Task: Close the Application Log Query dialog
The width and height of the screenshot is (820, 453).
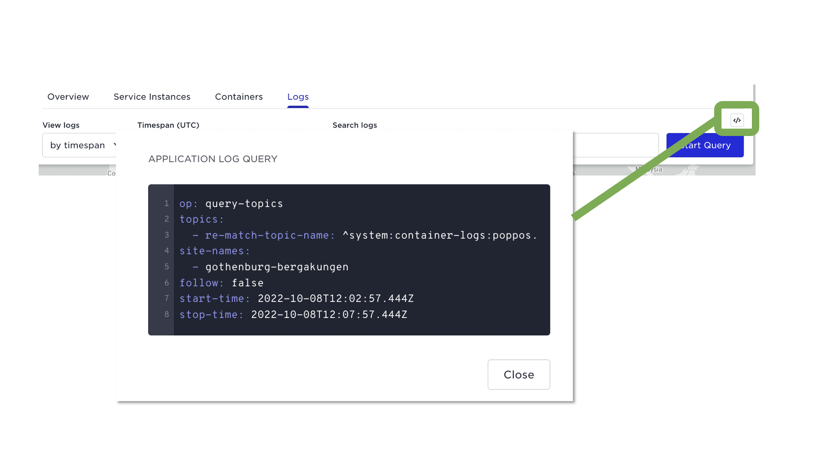Action: (519, 374)
